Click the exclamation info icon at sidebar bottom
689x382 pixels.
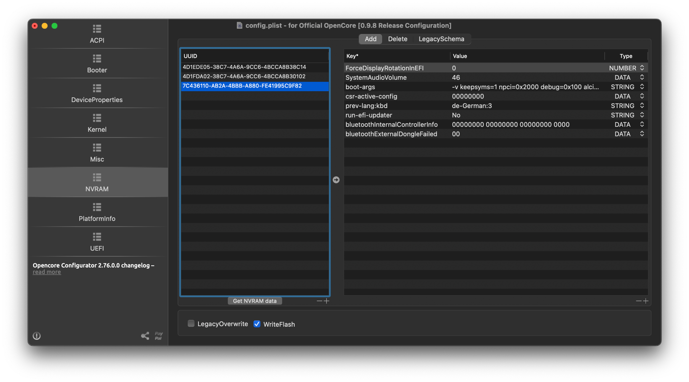pyautogui.click(x=37, y=336)
